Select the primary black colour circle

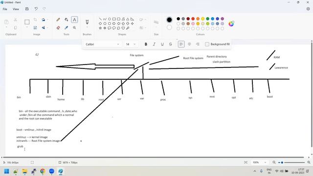tap(169, 20)
